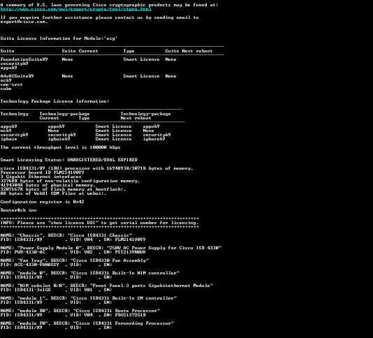
Task: Click the 'cube' entry under AdvUCSuiteK9
Action: pos(6,89)
